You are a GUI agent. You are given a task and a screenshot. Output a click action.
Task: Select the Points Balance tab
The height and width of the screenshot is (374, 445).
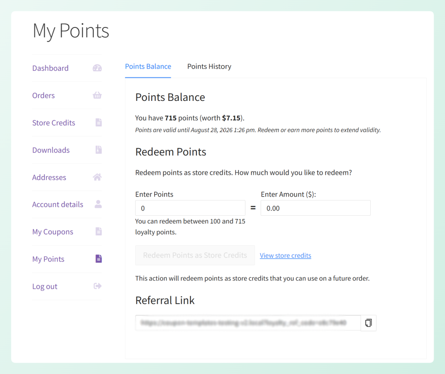click(148, 66)
